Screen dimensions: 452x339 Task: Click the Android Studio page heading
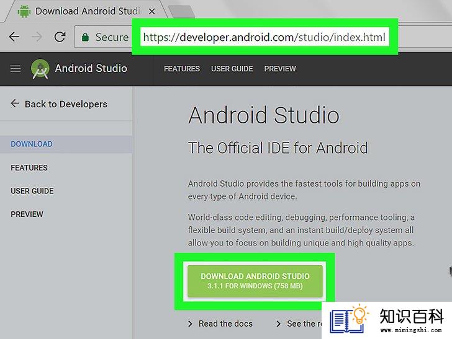[264, 115]
